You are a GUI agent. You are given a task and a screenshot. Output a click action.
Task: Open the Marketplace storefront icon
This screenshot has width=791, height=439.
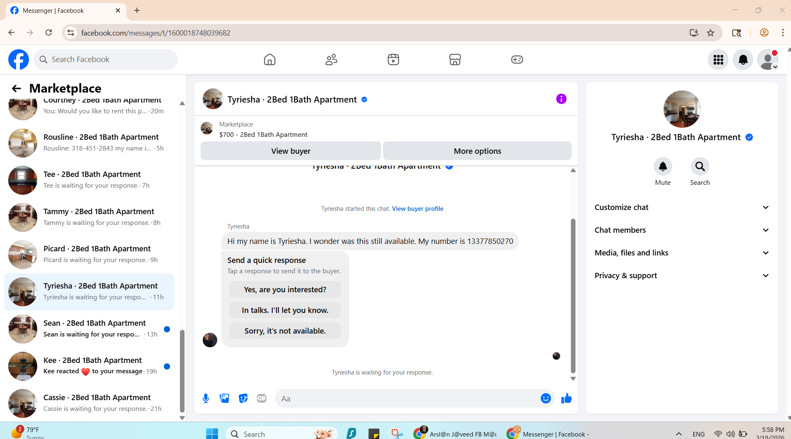pos(455,60)
